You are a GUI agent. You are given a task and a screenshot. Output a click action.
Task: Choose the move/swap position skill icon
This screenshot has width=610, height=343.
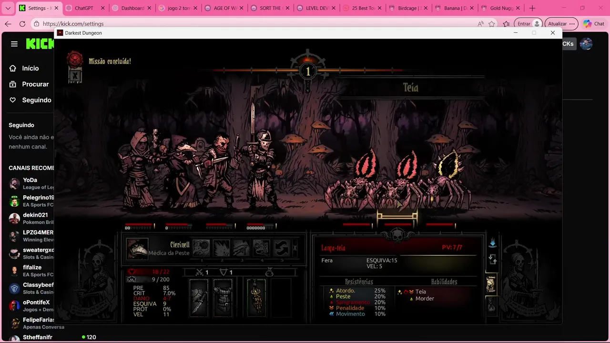(281, 248)
